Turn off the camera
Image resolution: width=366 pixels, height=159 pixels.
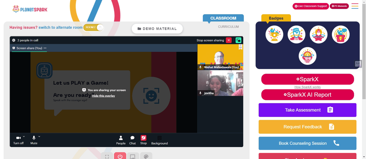click(18, 140)
